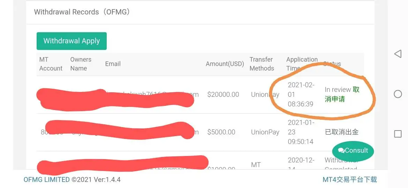408x188 pixels.
Task: Select the MT Account column header
Action: pyautogui.click(x=51, y=64)
